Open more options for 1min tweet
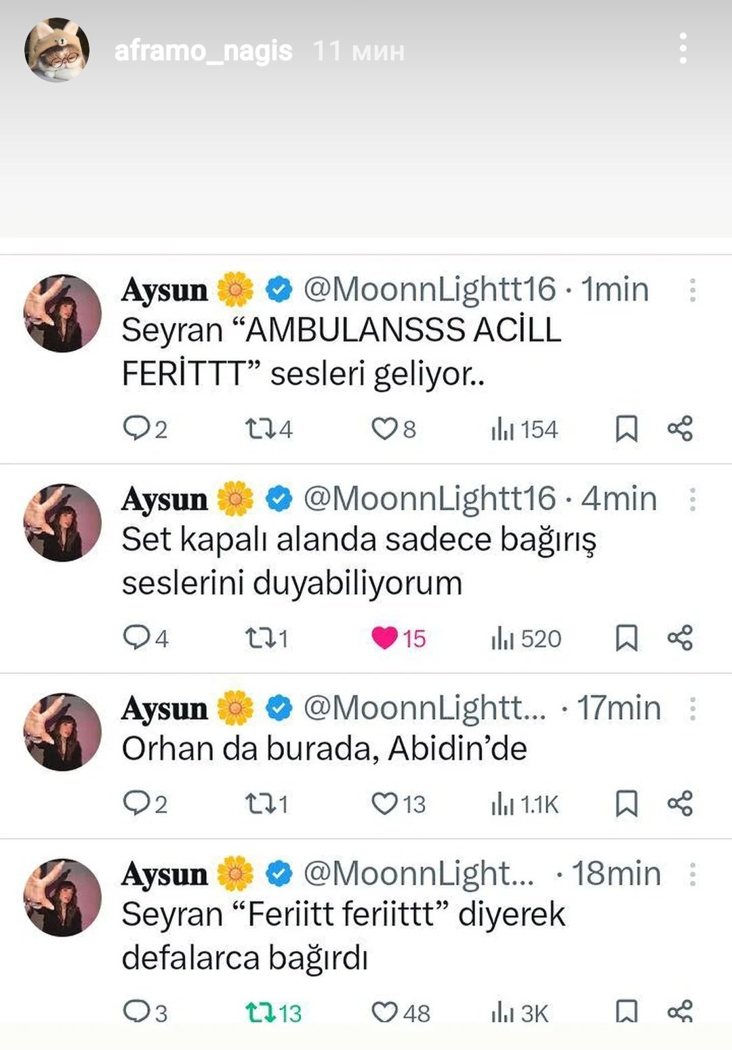732x1050 pixels. point(692,290)
